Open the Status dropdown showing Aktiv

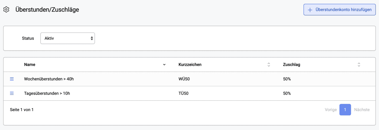(x=68, y=38)
